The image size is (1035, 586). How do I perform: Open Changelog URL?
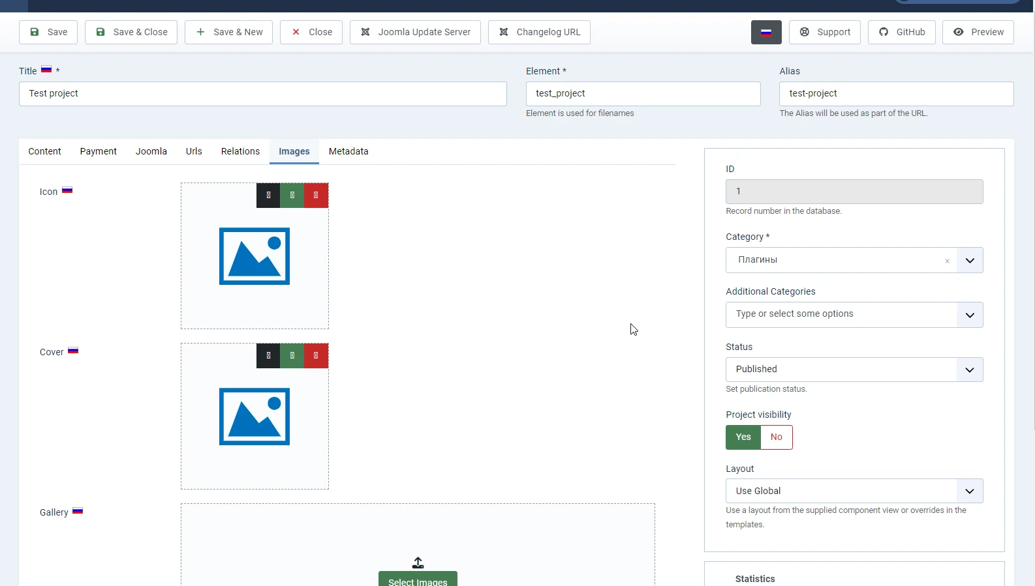[539, 32]
